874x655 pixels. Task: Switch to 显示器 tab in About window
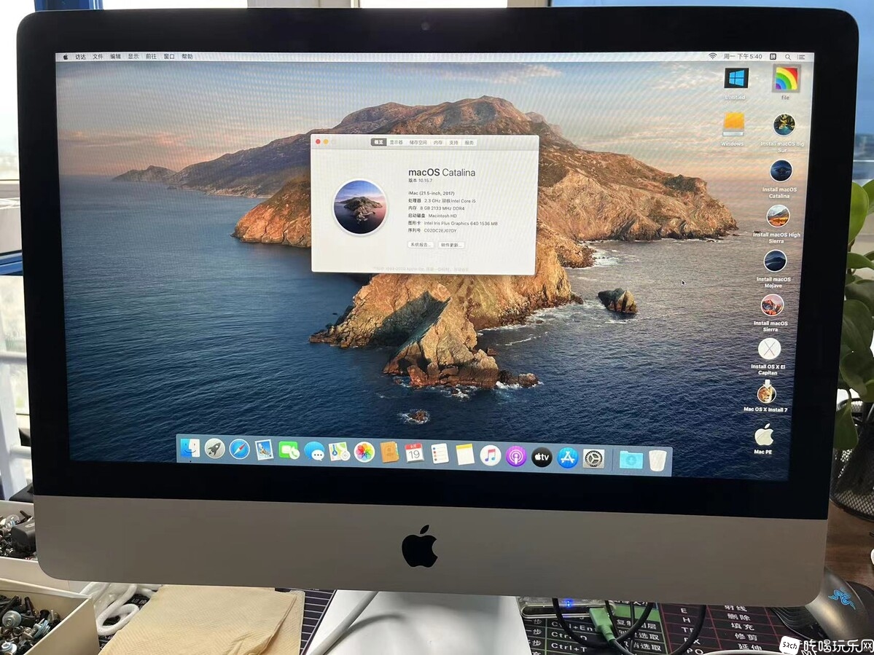(x=397, y=143)
